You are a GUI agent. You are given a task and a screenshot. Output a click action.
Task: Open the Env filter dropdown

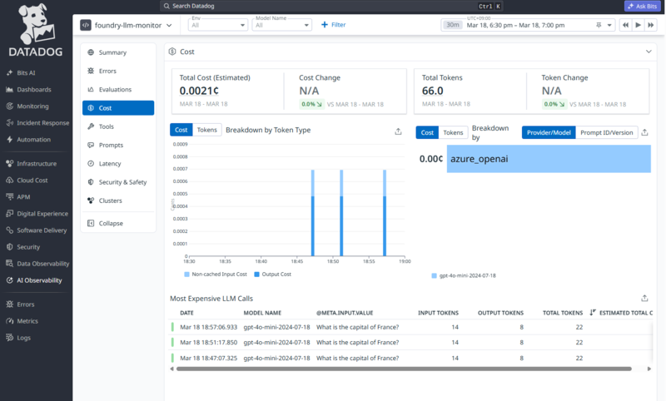click(x=218, y=25)
